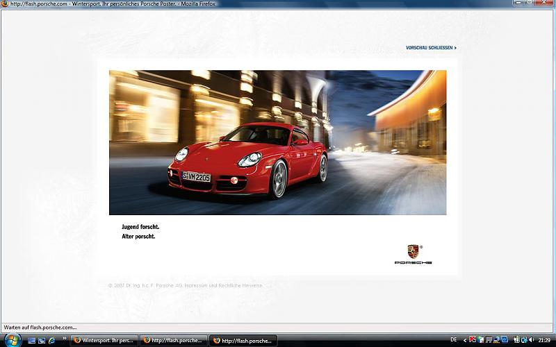556x347 pixels.
Task: Open the Impressum und Rechtliche Hinweise footer link
Action: point(223,285)
